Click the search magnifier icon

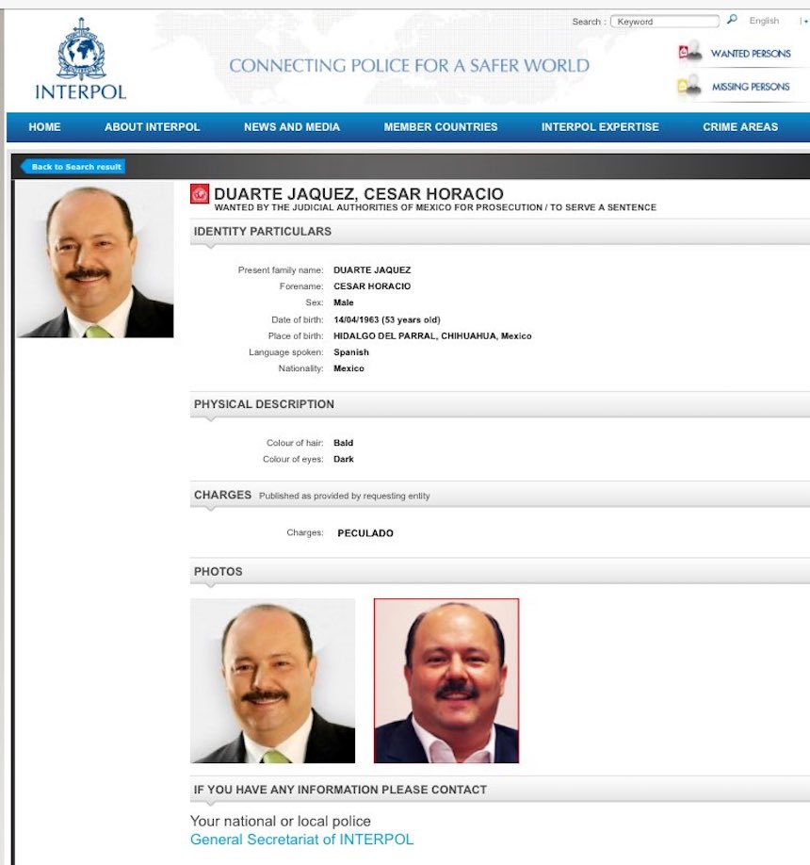point(732,20)
